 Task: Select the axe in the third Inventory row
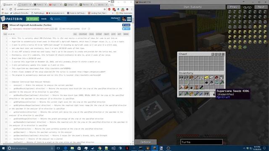pyautogui.click(x=182, y=88)
